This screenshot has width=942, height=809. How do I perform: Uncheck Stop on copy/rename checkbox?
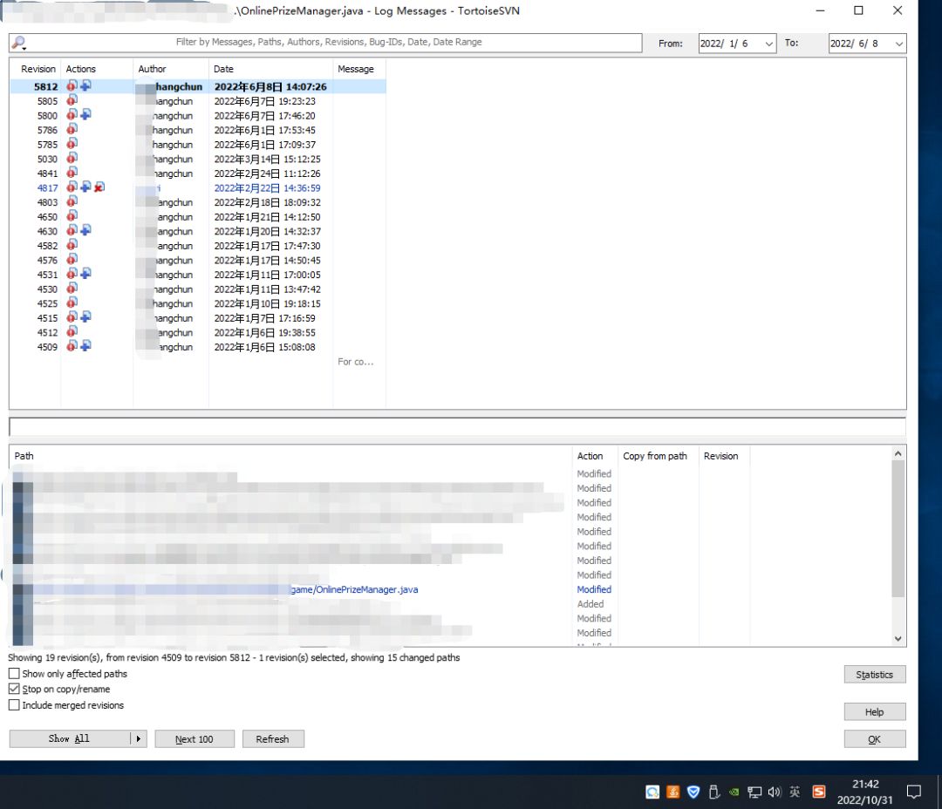point(14,689)
